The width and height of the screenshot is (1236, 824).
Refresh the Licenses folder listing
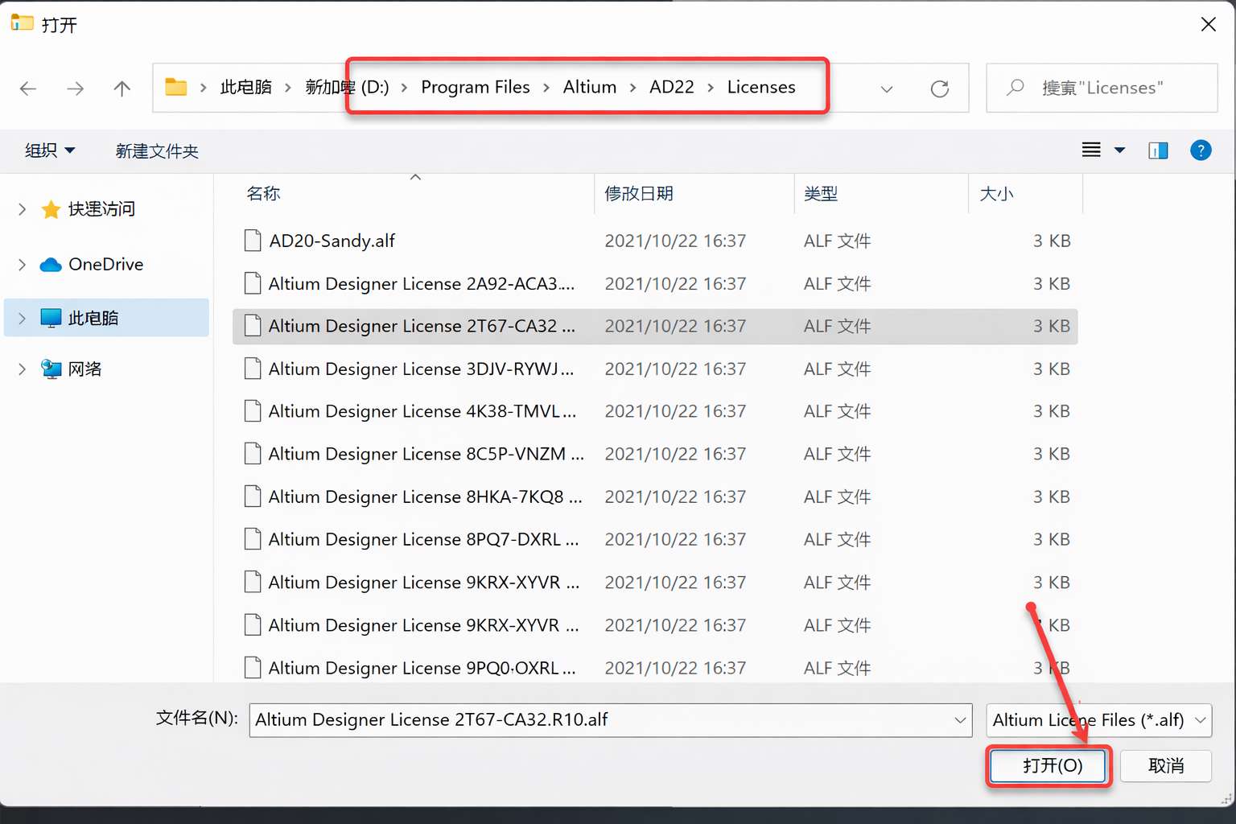click(939, 89)
